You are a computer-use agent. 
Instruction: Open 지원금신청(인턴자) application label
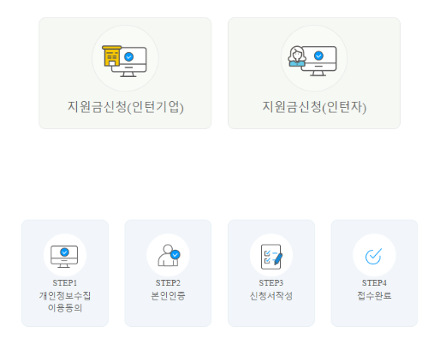click(x=314, y=107)
